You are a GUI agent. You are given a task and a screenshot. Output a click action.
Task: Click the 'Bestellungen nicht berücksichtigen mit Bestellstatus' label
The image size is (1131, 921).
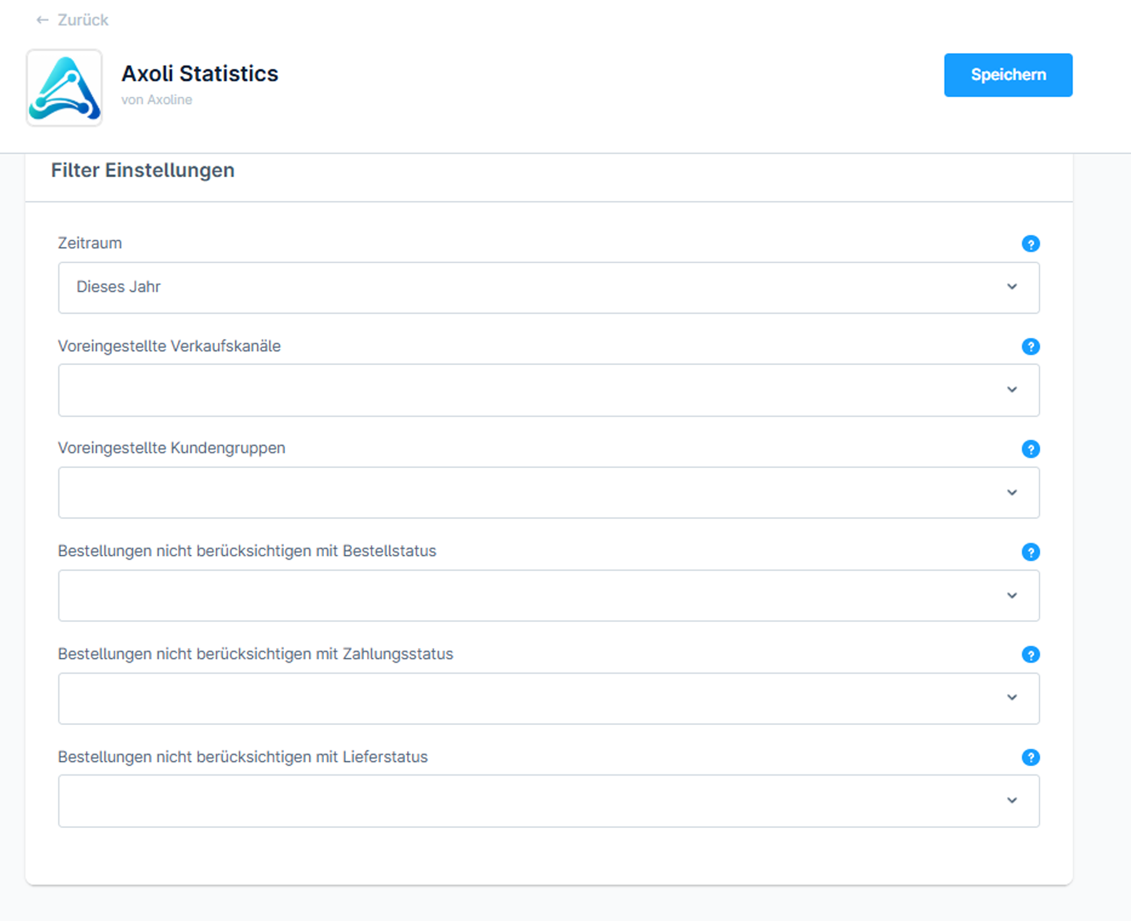tap(247, 551)
